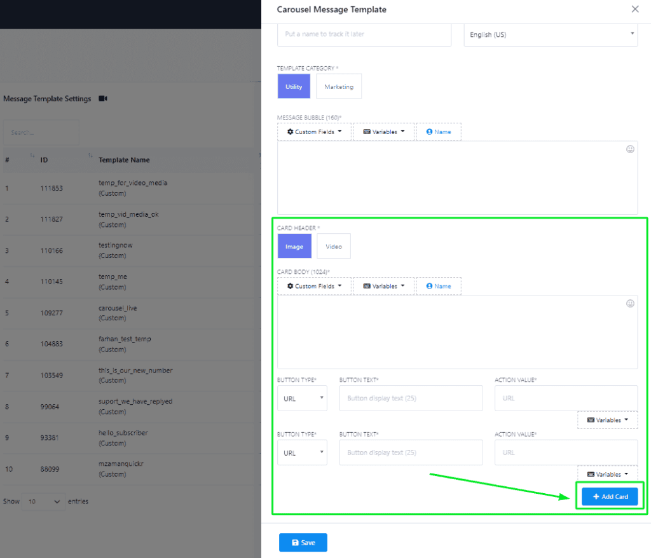
Task: Save the carousel template
Action: click(x=303, y=542)
